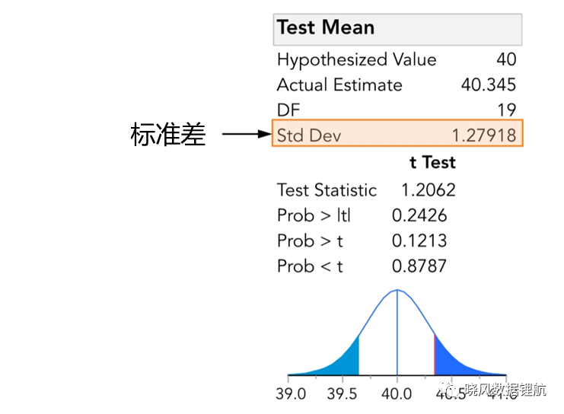
Task: Click the Prob < t value 0.8787
Action: 419,266
